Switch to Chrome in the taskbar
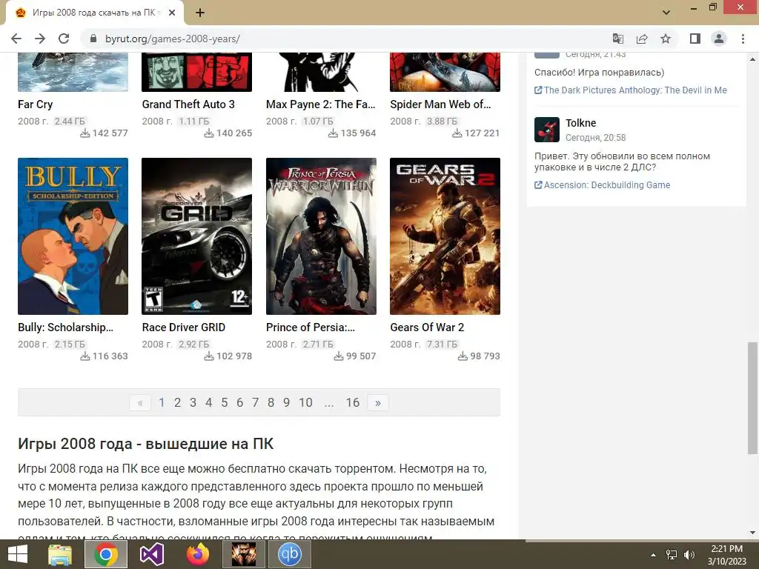This screenshot has width=759, height=569. tap(106, 554)
